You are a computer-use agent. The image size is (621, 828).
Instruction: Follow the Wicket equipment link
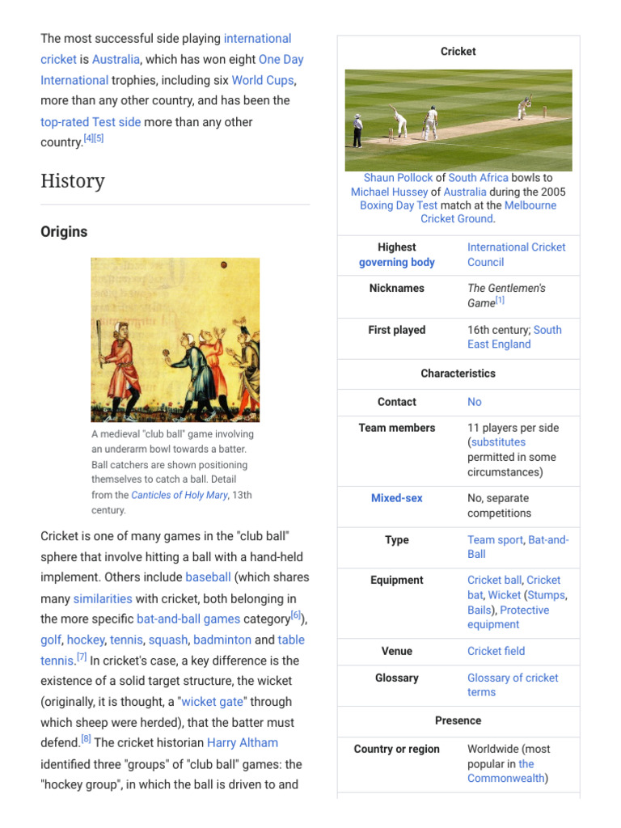point(505,595)
